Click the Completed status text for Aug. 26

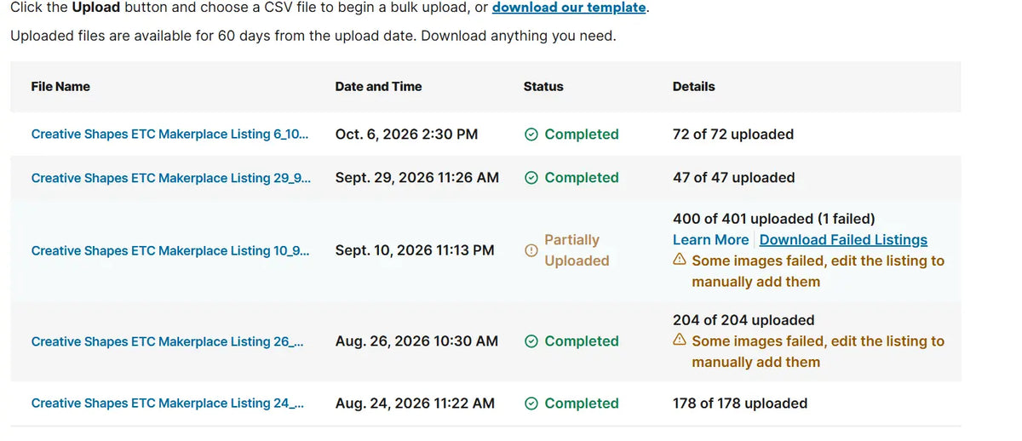point(582,341)
